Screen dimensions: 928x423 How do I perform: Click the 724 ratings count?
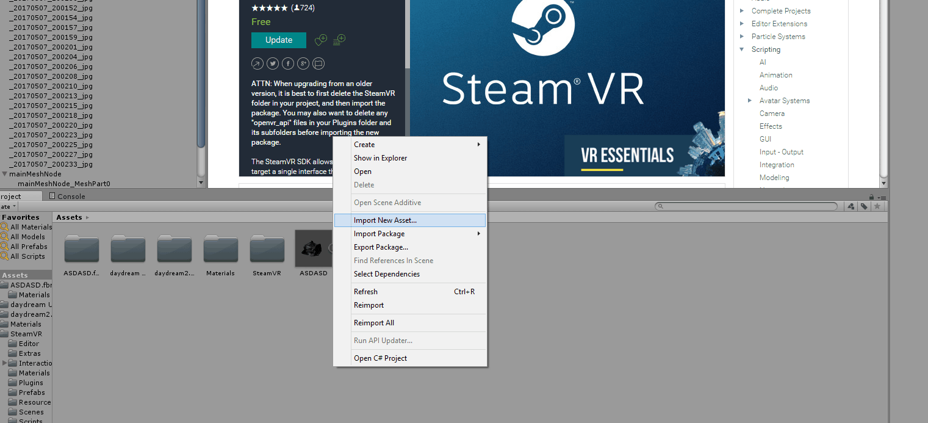pyautogui.click(x=303, y=8)
